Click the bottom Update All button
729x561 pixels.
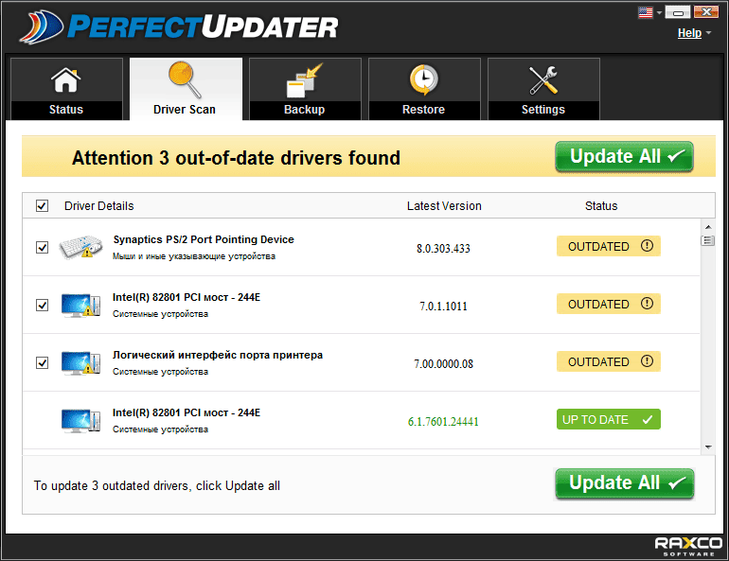(x=624, y=484)
